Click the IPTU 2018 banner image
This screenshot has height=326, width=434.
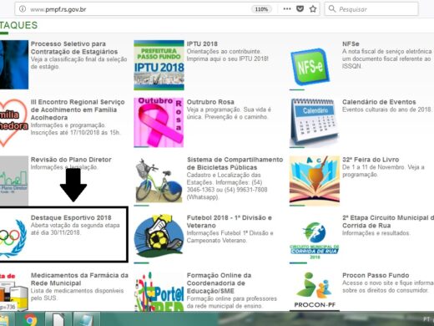point(159,65)
